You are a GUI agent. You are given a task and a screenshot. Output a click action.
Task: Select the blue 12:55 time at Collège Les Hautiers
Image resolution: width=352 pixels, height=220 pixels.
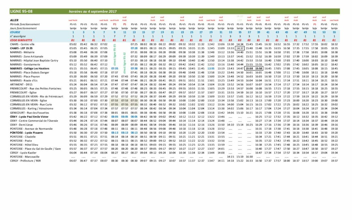(x=211, y=68)
